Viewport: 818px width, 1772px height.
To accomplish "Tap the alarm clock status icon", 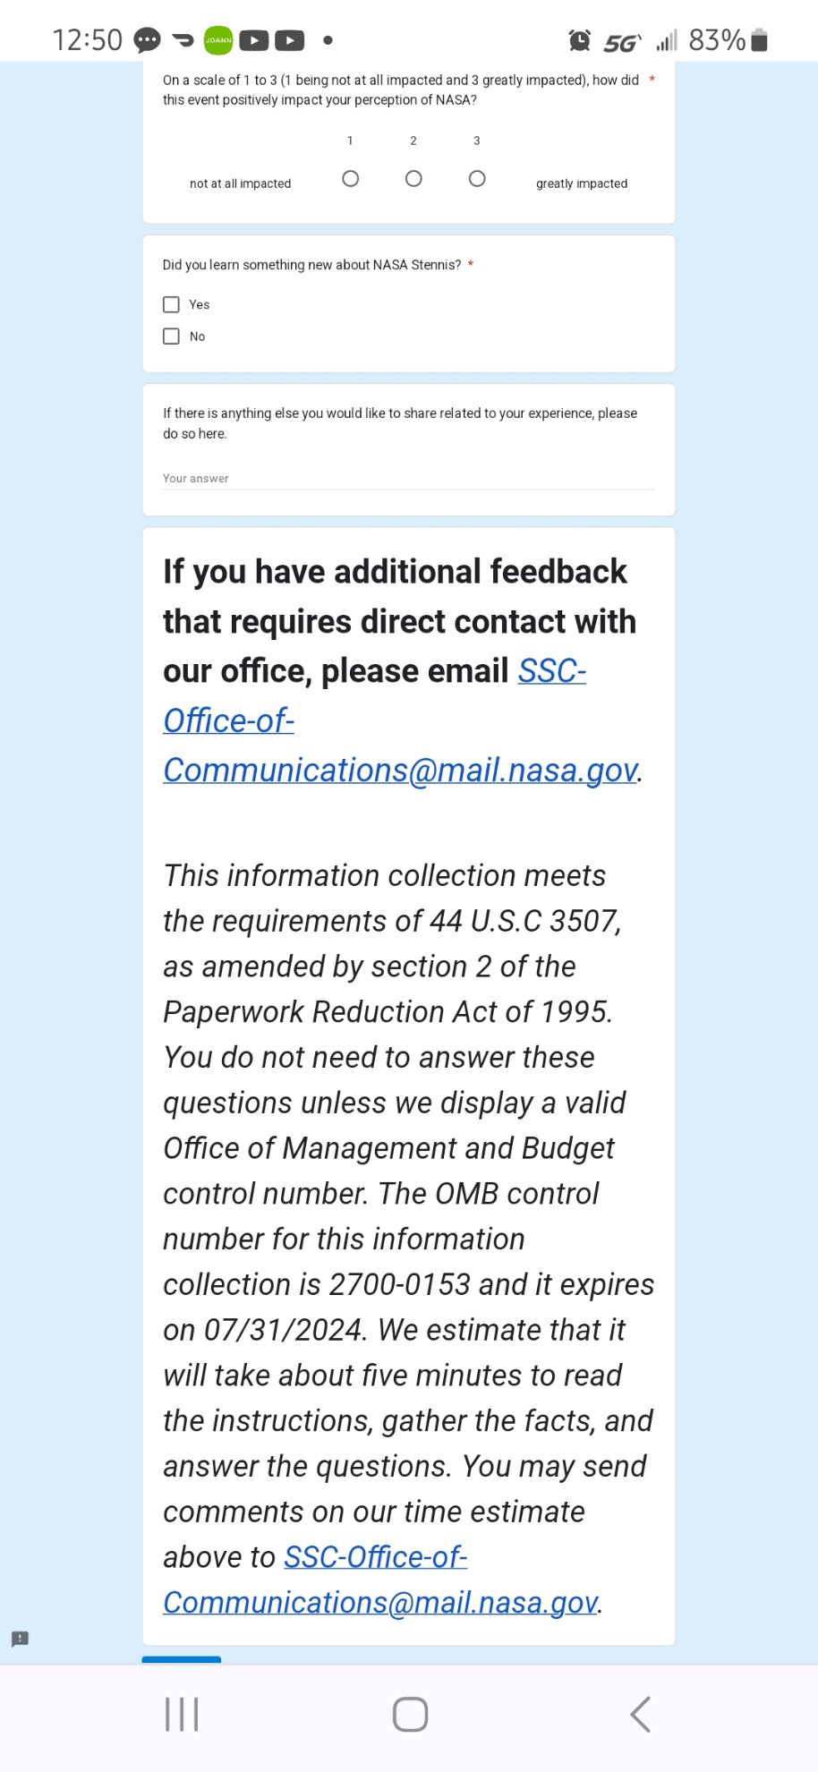I will click(x=580, y=40).
